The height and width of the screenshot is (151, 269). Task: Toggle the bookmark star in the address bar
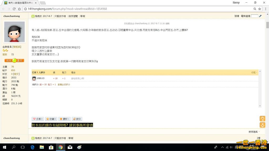(259, 8)
